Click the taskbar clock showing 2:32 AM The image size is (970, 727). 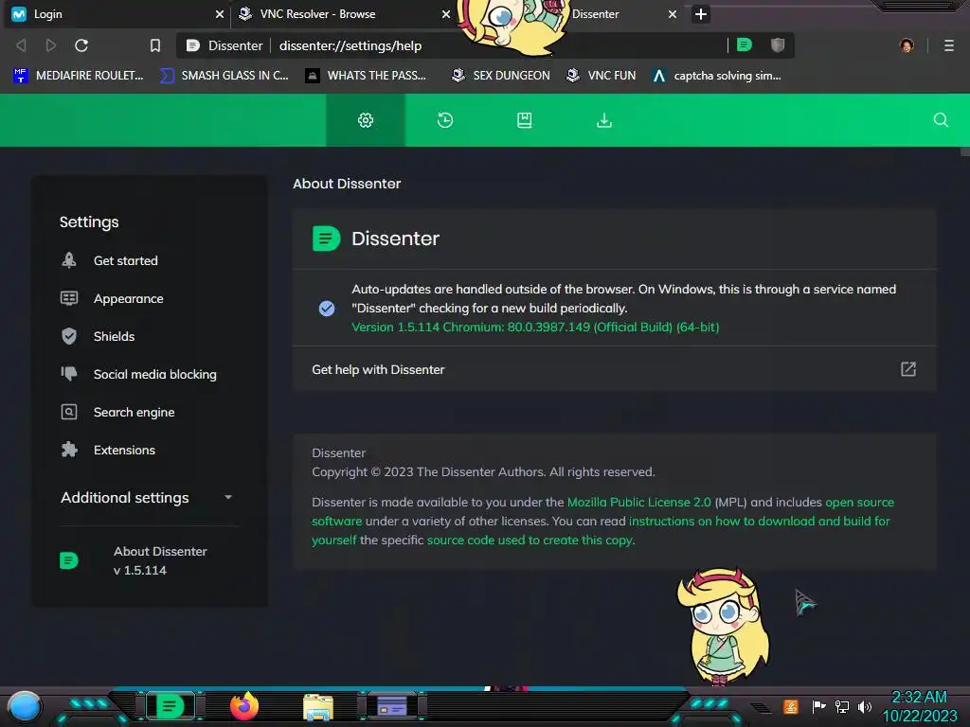919,698
